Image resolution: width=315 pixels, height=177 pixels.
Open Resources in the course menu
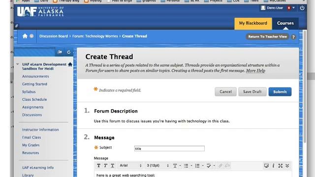(x=31, y=153)
